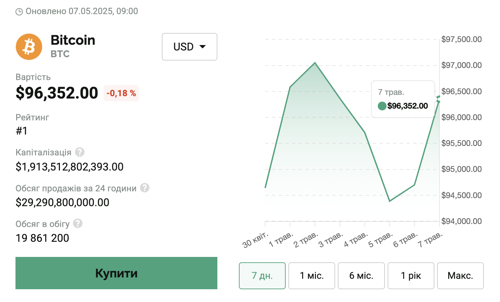Image resolution: width=500 pixels, height=302 pixels.
Task: Click the $96,352.00 price value
Action: (57, 93)
